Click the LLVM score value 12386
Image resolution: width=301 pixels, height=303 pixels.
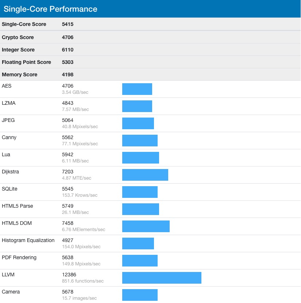click(69, 275)
